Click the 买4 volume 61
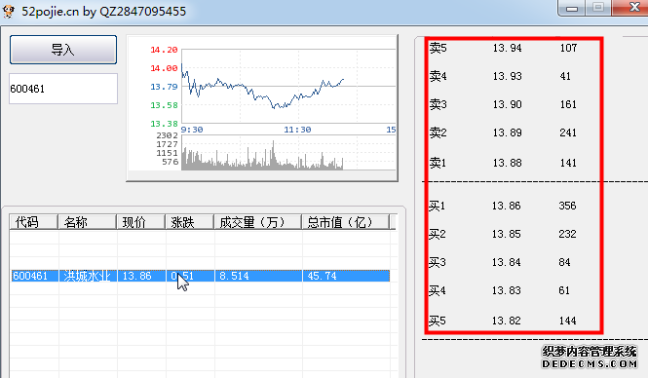The height and width of the screenshot is (378, 648). (x=564, y=291)
